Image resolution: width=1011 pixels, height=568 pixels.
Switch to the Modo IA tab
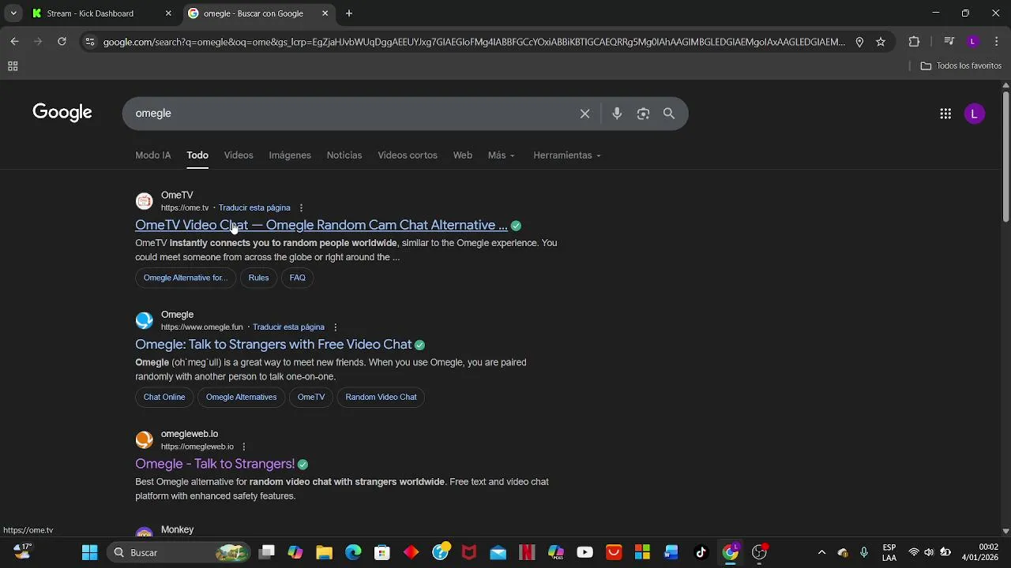(153, 155)
